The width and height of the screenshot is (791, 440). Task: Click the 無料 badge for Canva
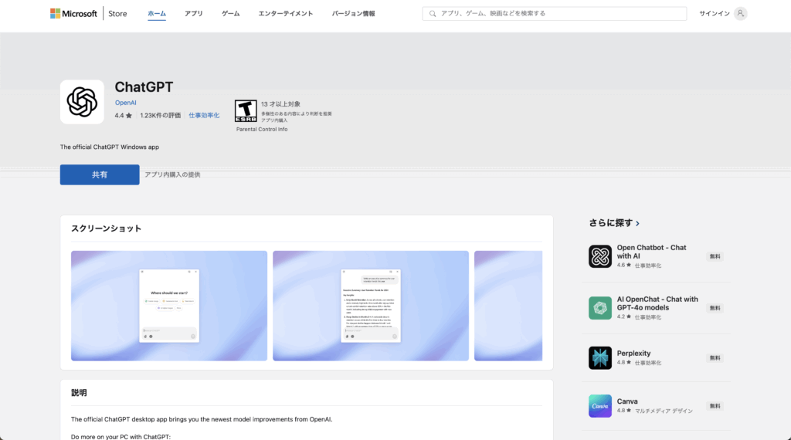click(x=715, y=406)
